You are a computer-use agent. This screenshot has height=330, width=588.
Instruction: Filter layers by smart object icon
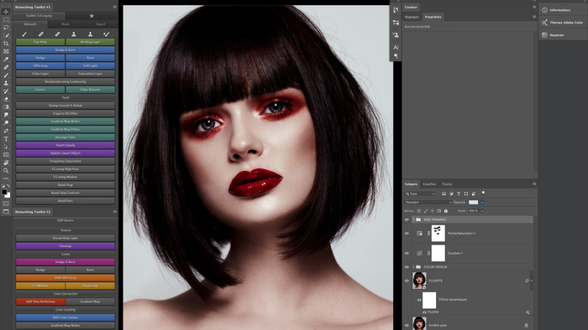point(473,193)
